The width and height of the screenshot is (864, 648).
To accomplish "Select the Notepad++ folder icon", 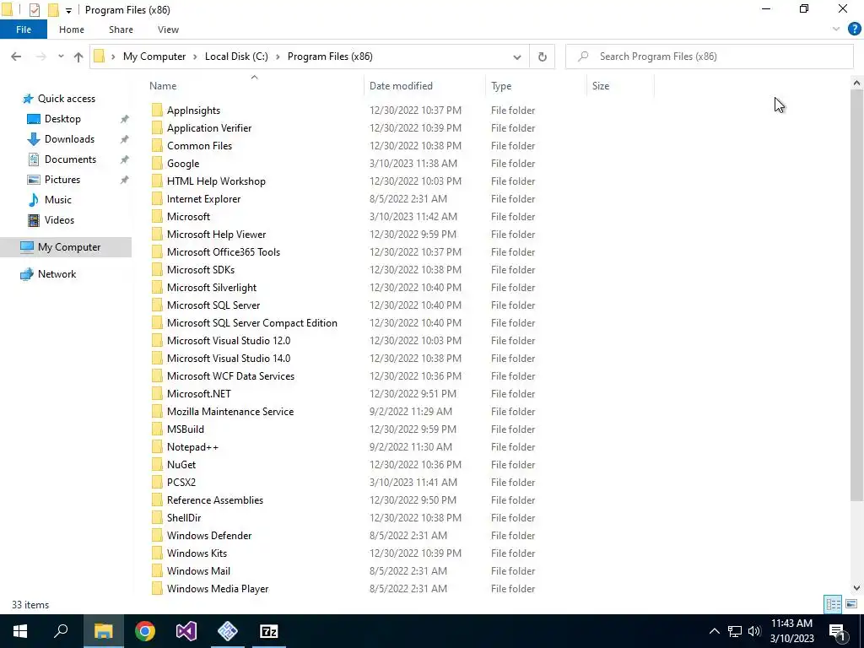I will tap(157, 447).
